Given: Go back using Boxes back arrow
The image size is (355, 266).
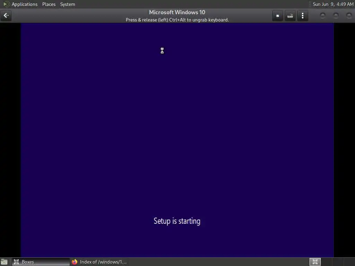Looking at the screenshot, I should click(6, 16).
